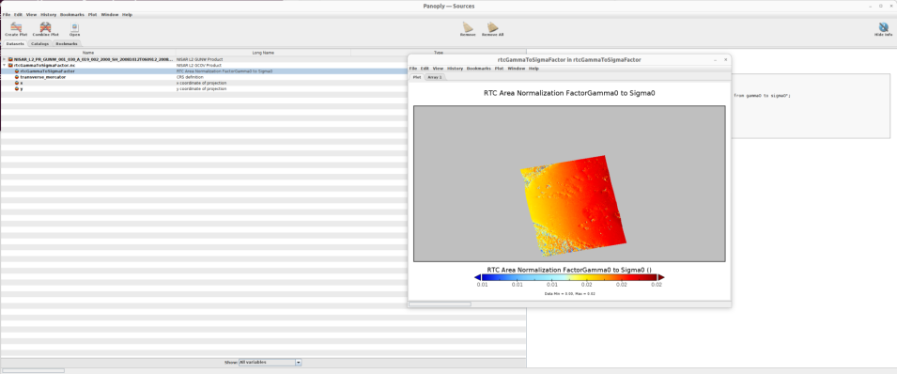Select the Plot tab in plot window
The width and height of the screenshot is (897, 374).
coord(417,77)
